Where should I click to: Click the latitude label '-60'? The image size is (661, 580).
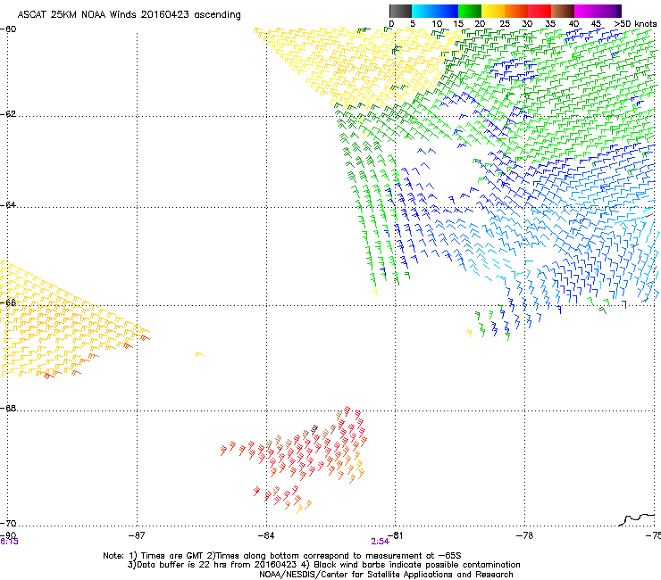click(x=8, y=29)
